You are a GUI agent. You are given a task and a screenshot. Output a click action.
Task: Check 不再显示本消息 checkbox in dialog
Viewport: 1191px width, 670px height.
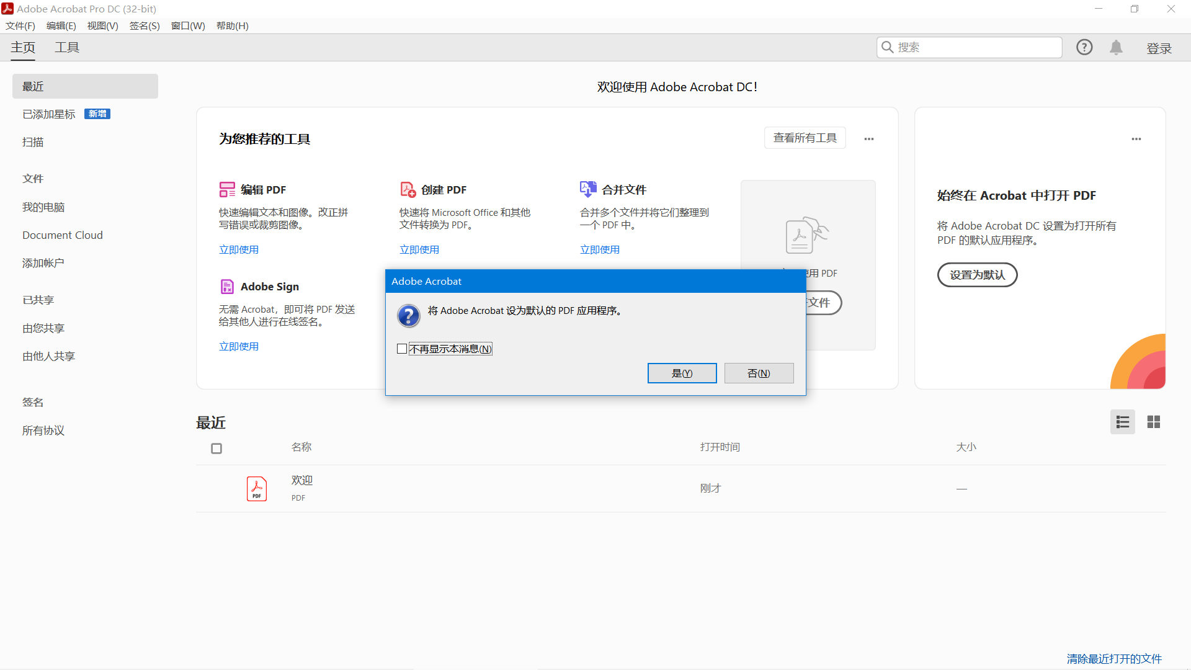pyautogui.click(x=402, y=349)
